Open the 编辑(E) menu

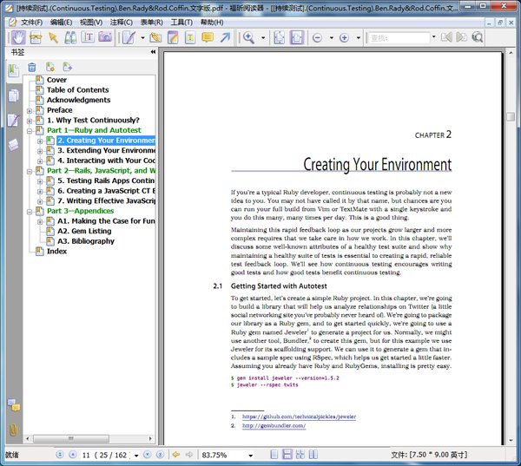pos(61,23)
